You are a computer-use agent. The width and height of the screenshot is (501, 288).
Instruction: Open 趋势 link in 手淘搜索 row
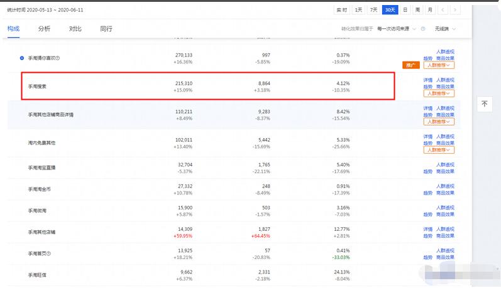(x=428, y=87)
